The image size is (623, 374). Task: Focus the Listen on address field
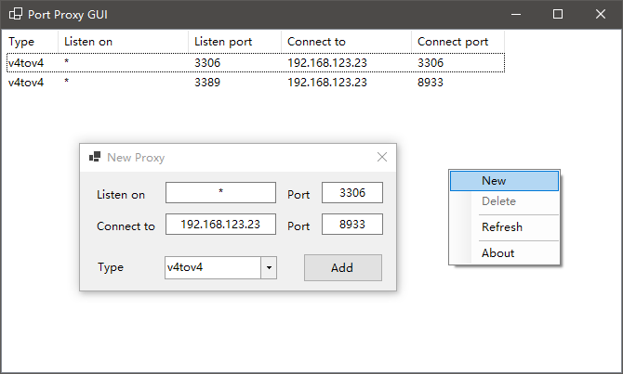point(220,193)
